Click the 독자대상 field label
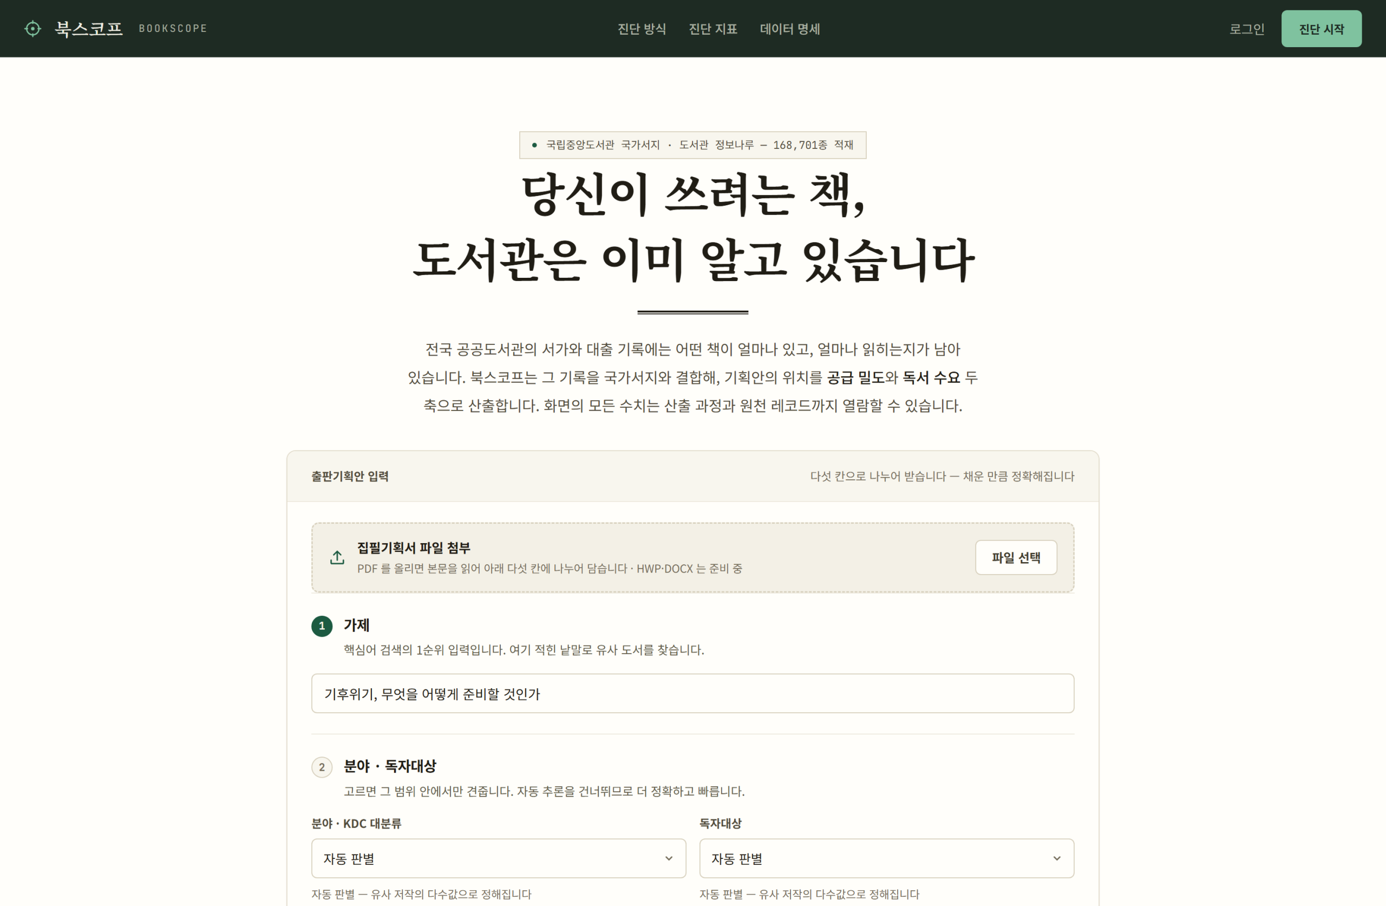 coord(720,823)
